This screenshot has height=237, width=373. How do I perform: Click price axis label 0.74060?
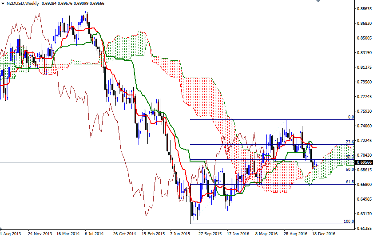click(x=364, y=126)
